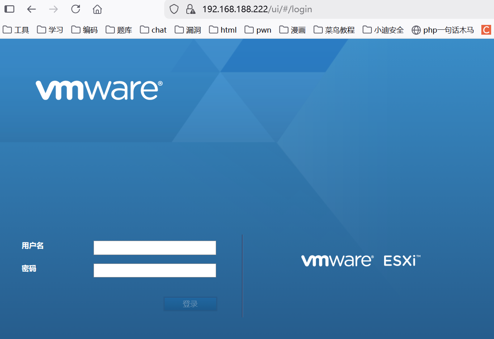
Task: Open the 漫画 bookmarks folder
Action: click(x=293, y=30)
